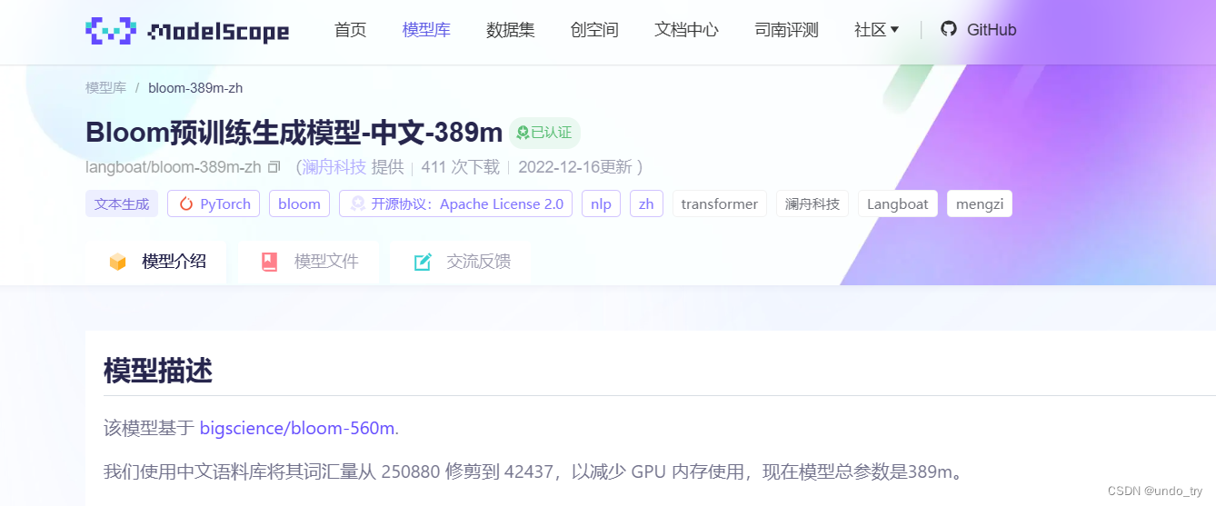Click the ModelScope logo

pos(187,31)
